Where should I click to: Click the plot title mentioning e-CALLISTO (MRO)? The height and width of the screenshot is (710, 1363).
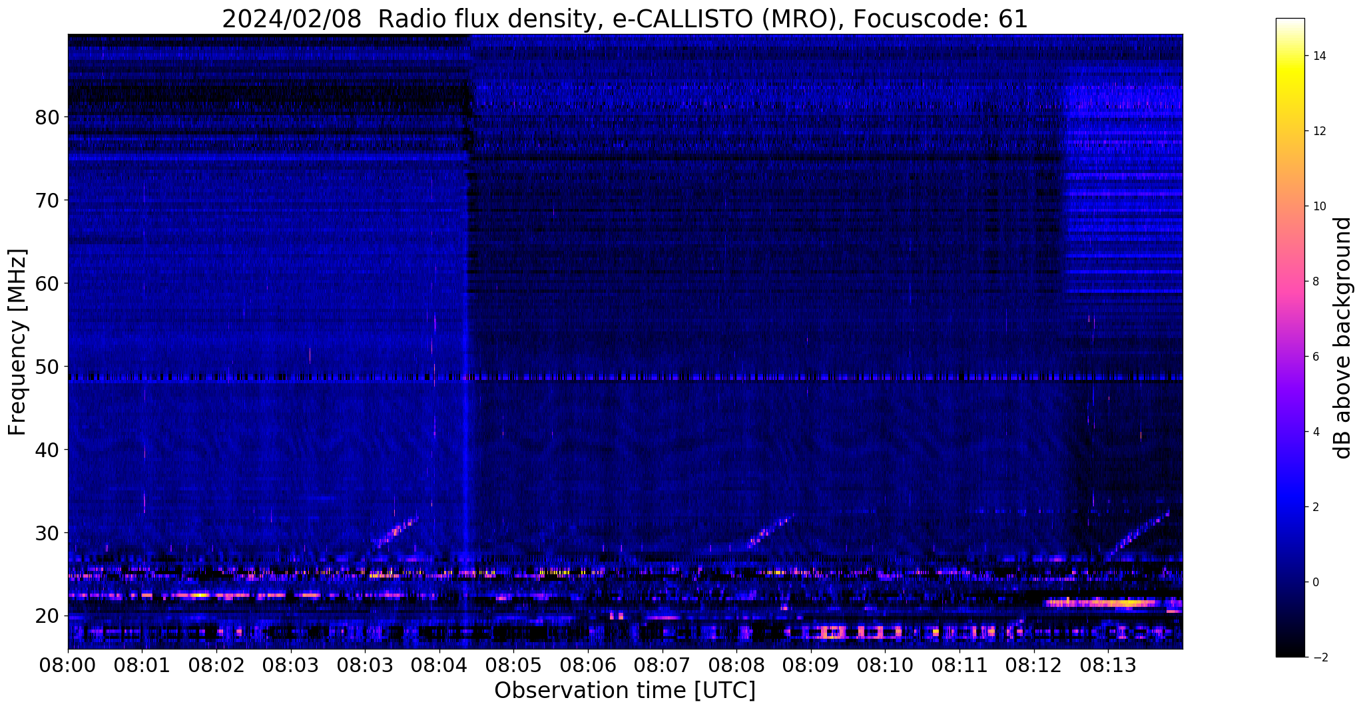click(625, 19)
